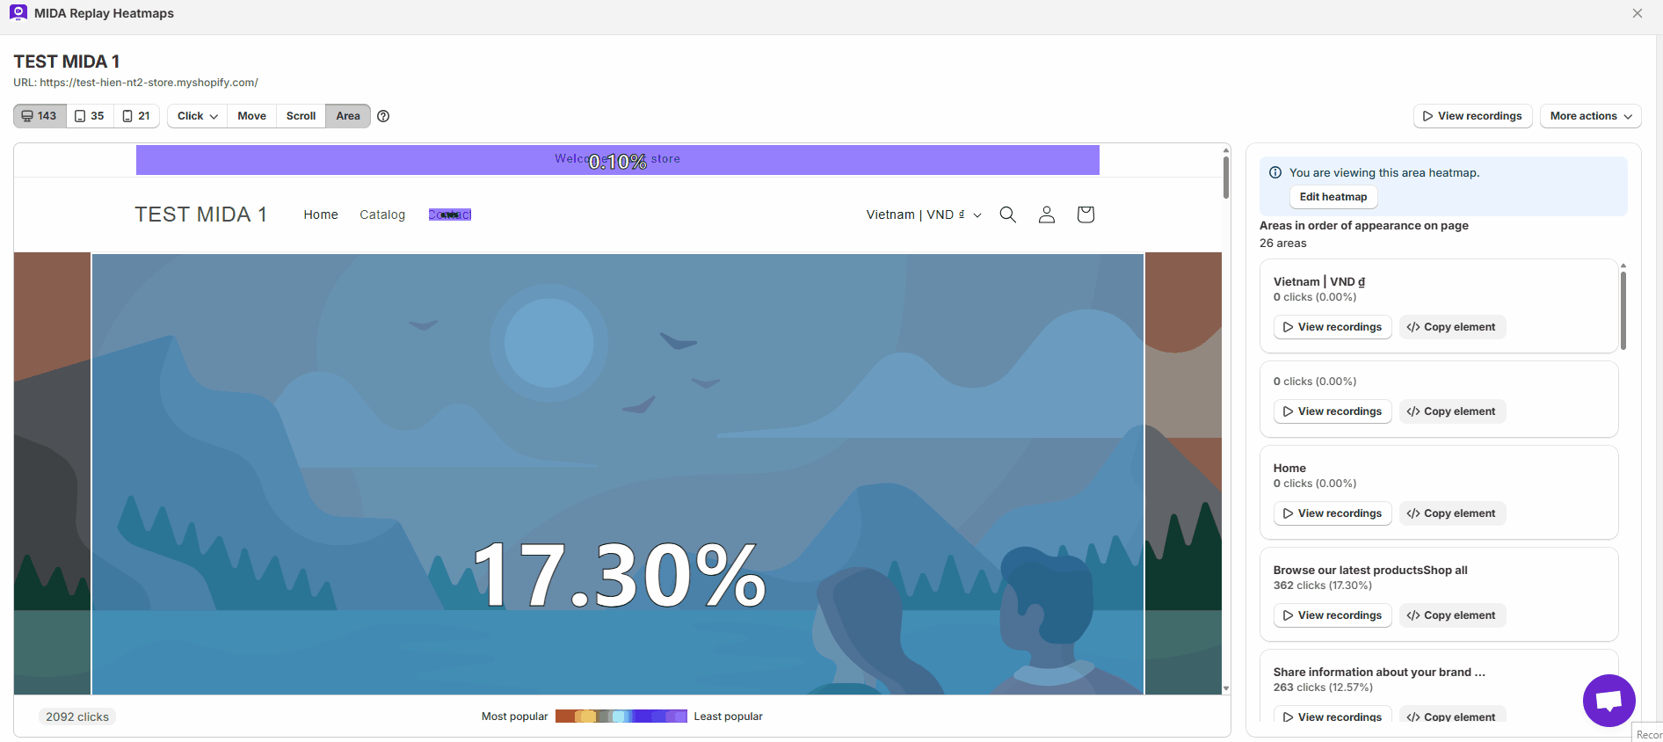The height and width of the screenshot is (742, 1663).
Task: View recordings for Browse our latest products area
Action: (x=1333, y=615)
